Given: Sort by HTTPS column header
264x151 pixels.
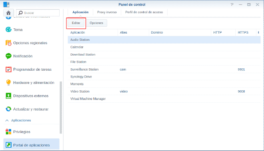Looking at the screenshot, I should 246,32.
